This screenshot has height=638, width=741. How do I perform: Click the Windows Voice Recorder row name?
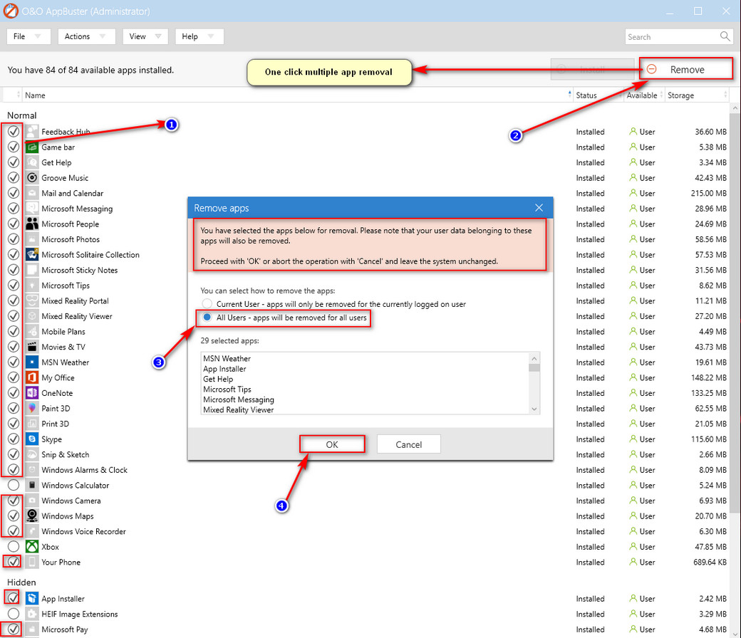[x=83, y=531]
